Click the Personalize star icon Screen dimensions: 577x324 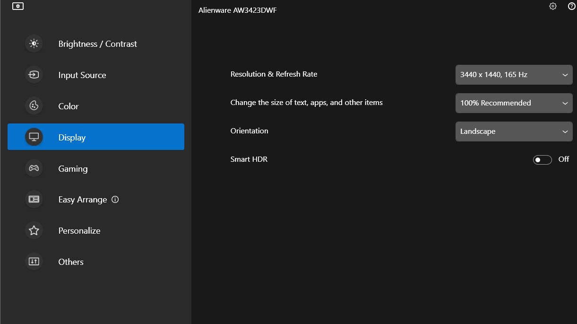click(34, 230)
